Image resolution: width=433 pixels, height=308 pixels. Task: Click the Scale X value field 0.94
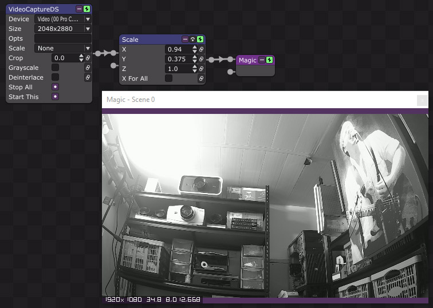point(178,49)
